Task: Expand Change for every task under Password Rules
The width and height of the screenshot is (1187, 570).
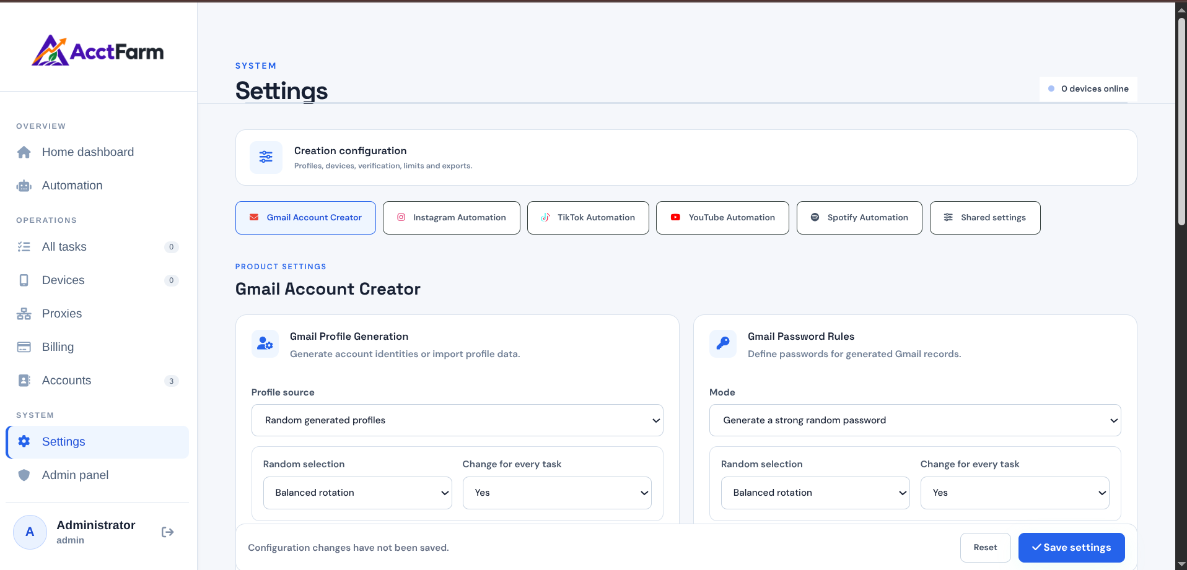Action: [x=1015, y=493]
